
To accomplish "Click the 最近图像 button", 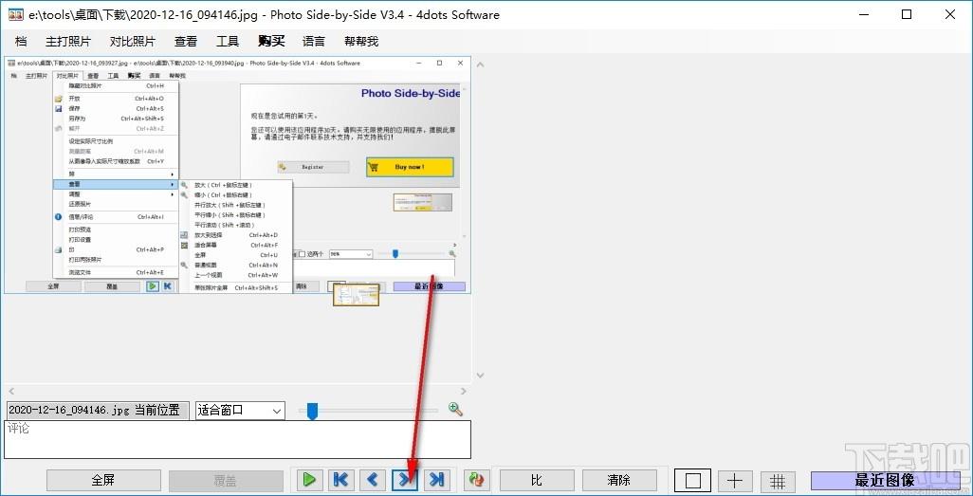I will click(x=885, y=481).
